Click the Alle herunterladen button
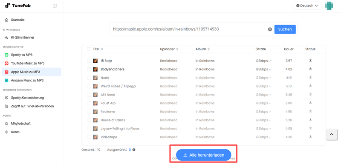341x163 pixels. (x=203, y=155)
